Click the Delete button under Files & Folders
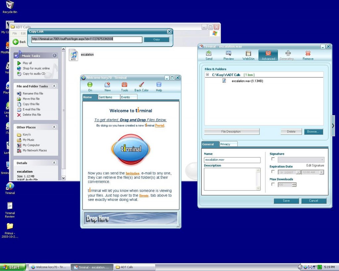The width and height of the screenshot is (339, 271). pos(291,132)
